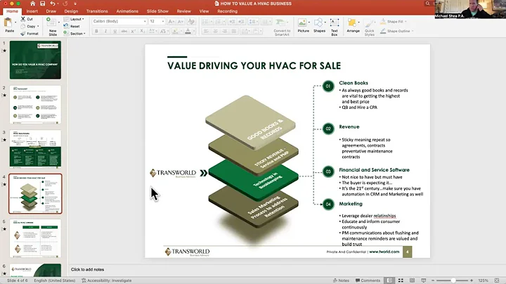This screenshot has height=284, width=506.
Task: Click the font color A swatch
Action: click(x=188, y=31)
